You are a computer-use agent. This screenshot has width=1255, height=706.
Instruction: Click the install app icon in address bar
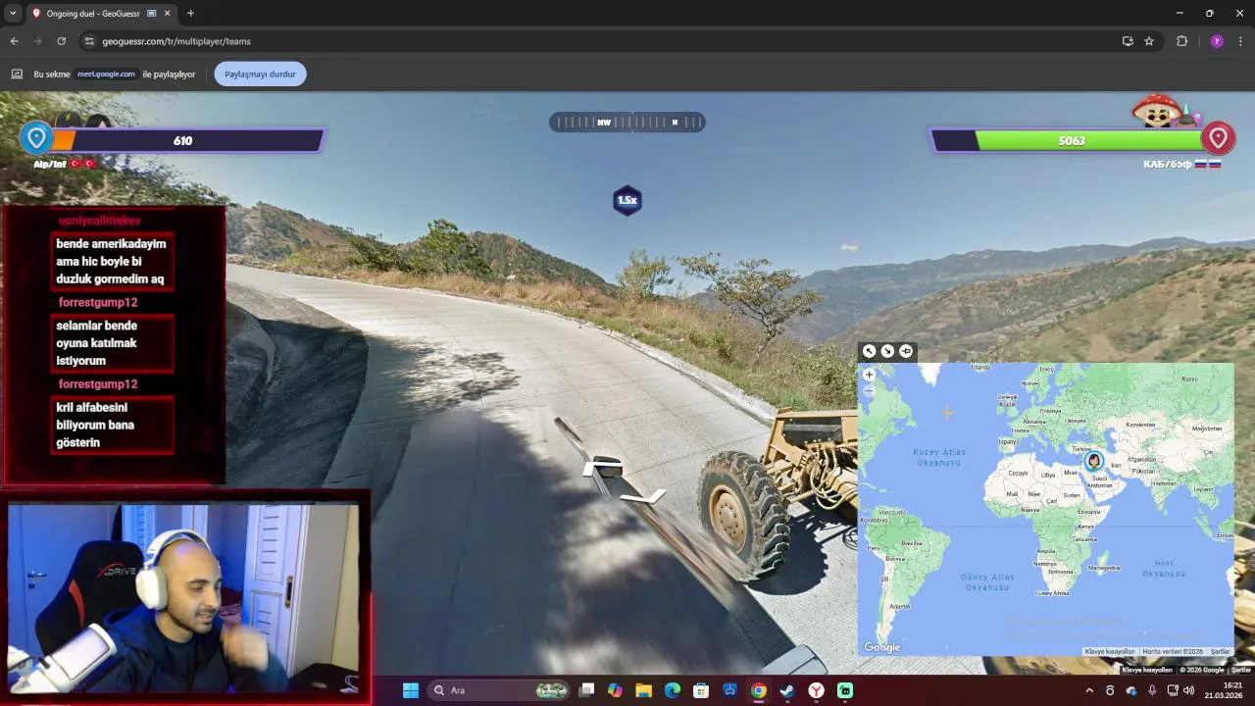pos(1128,41)
